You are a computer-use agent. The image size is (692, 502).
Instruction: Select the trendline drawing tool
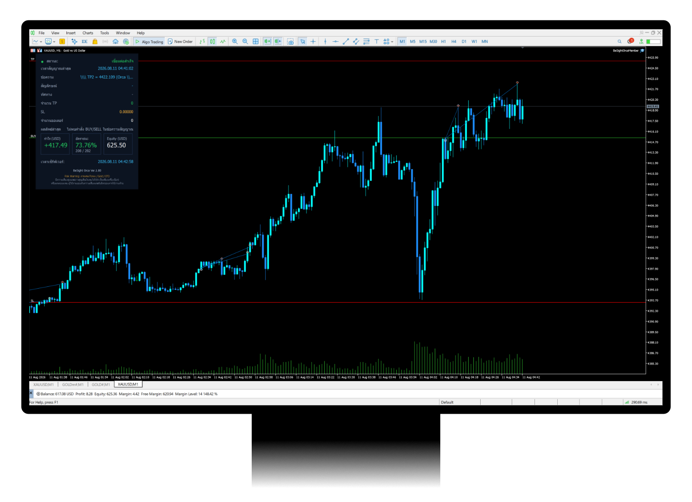coord(346,41)
